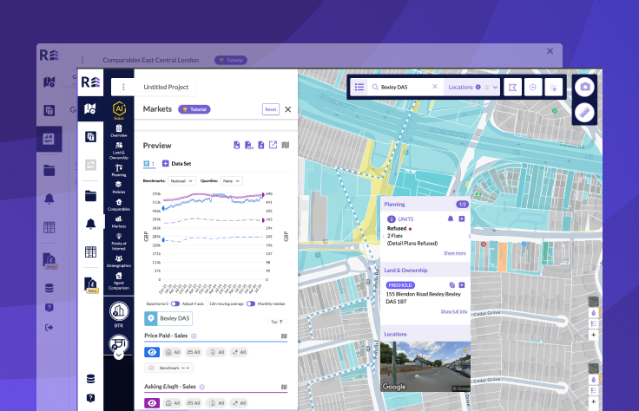This screenshot has height=411, width=639.
Task: Open the Benchmarks National dropdown
Action: point(181,180)
